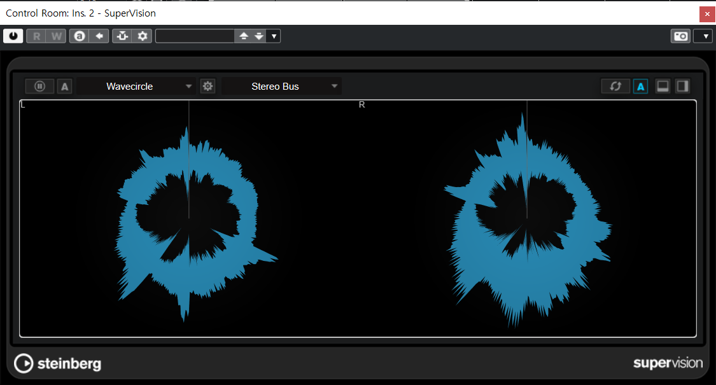Image resolution: width=716 pixels, height=385 pixels.
Task: Open the functions menu at top right
Action: point(703,36)
